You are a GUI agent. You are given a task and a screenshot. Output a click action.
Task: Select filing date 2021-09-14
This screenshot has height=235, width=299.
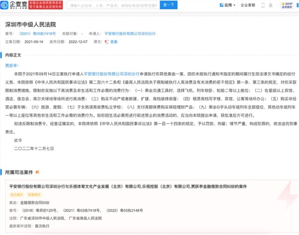(34, 42)
